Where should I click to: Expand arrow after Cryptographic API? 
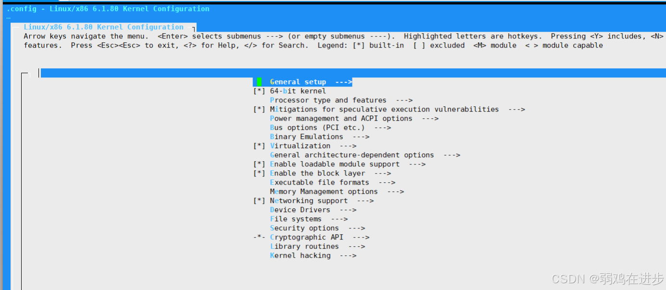pyautogui.click(x=361, y=237)
